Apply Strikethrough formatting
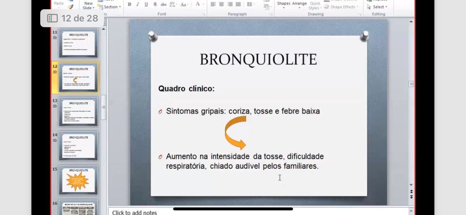 click(163, 5)
